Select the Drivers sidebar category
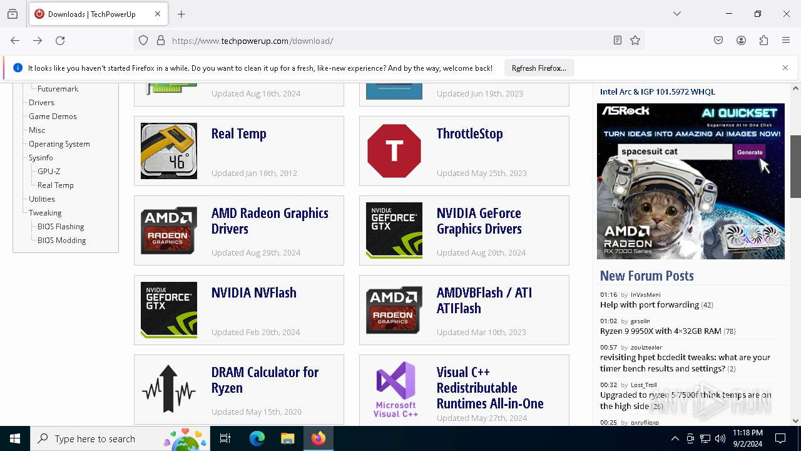This screenshot has width=801, height=451. [x=41, y=103]
